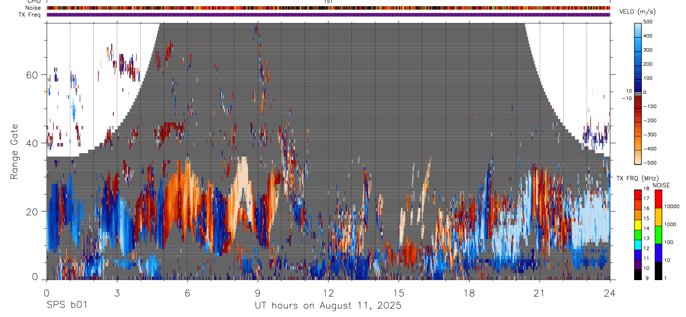
Task: Select the blue segment of the NOISE colorbar
Action: coord(658,252)
